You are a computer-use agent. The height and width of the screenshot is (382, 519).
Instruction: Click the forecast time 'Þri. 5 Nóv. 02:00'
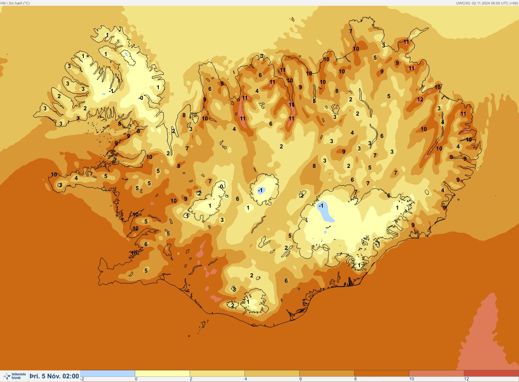[x=54, y=376]
